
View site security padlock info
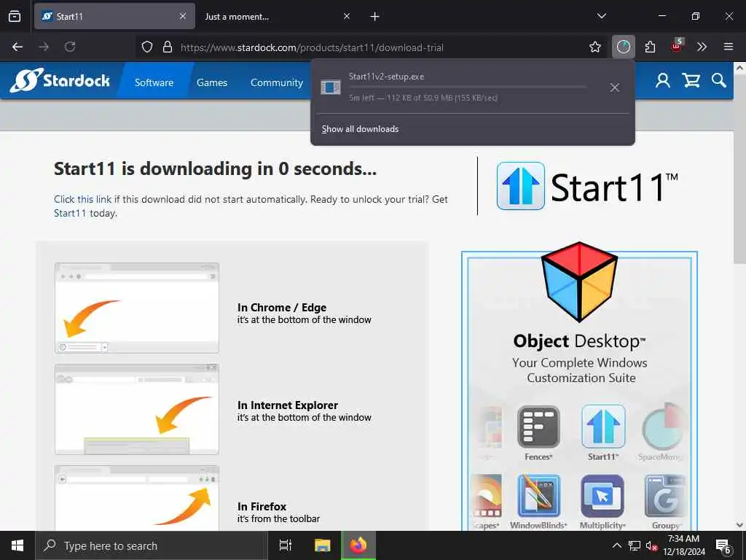coord(167,47)
